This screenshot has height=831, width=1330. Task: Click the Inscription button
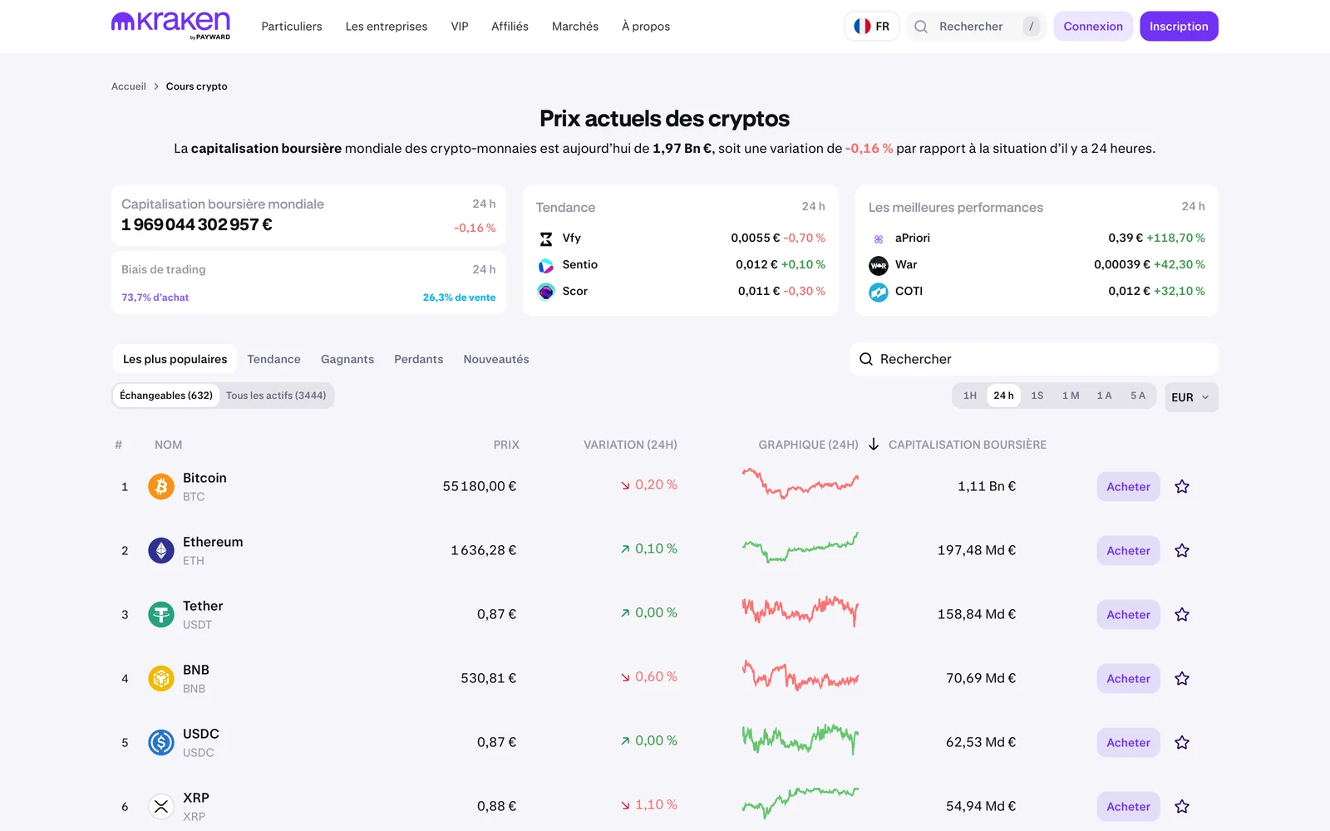1179,27
